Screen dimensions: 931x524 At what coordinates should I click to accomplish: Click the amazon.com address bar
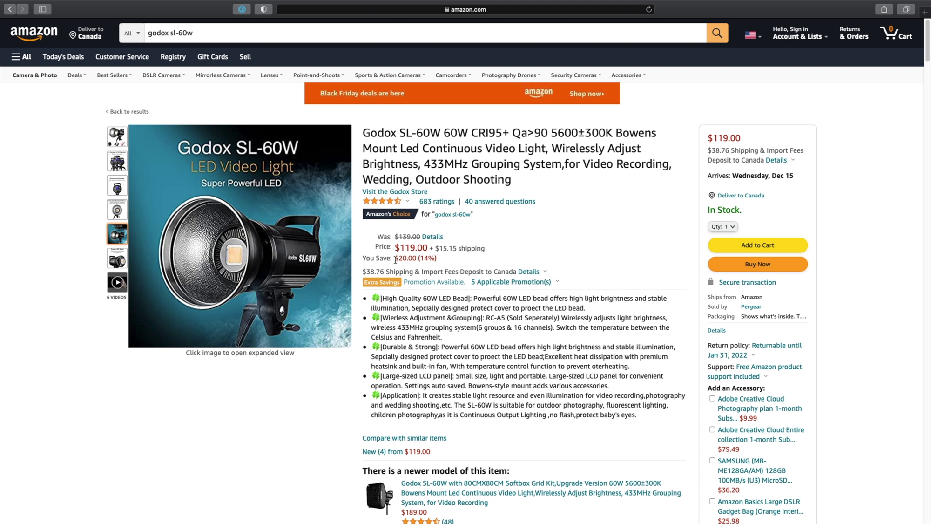465,9
